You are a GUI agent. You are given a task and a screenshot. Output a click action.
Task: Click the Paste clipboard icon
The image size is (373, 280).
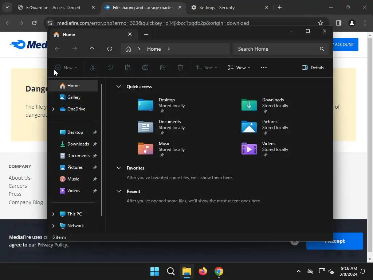(x=128, y=67)
